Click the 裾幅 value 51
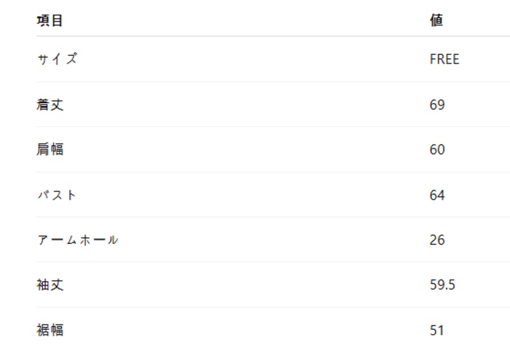This screenshot has width=510, height=358. (x=436, y=330)
